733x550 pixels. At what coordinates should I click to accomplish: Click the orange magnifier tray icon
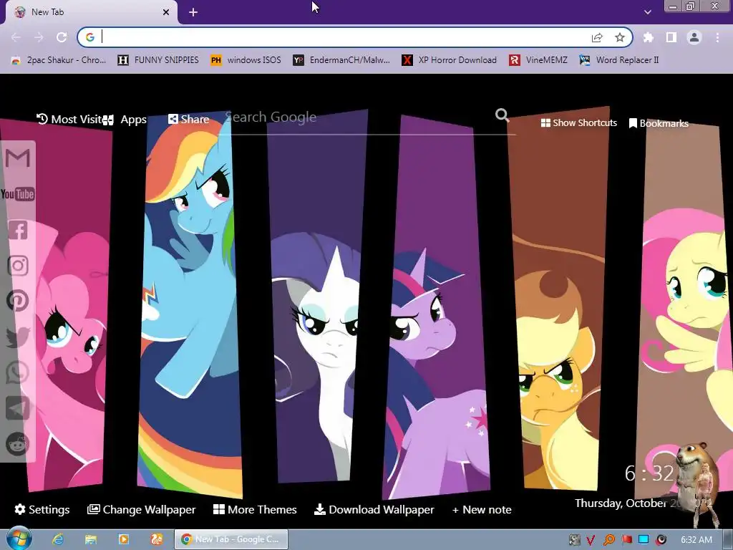point(609,540)
